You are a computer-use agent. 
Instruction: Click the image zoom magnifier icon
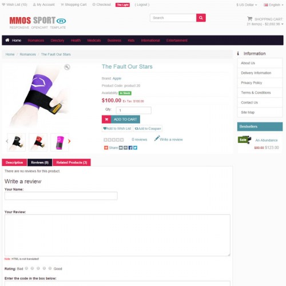click(67, 67)
